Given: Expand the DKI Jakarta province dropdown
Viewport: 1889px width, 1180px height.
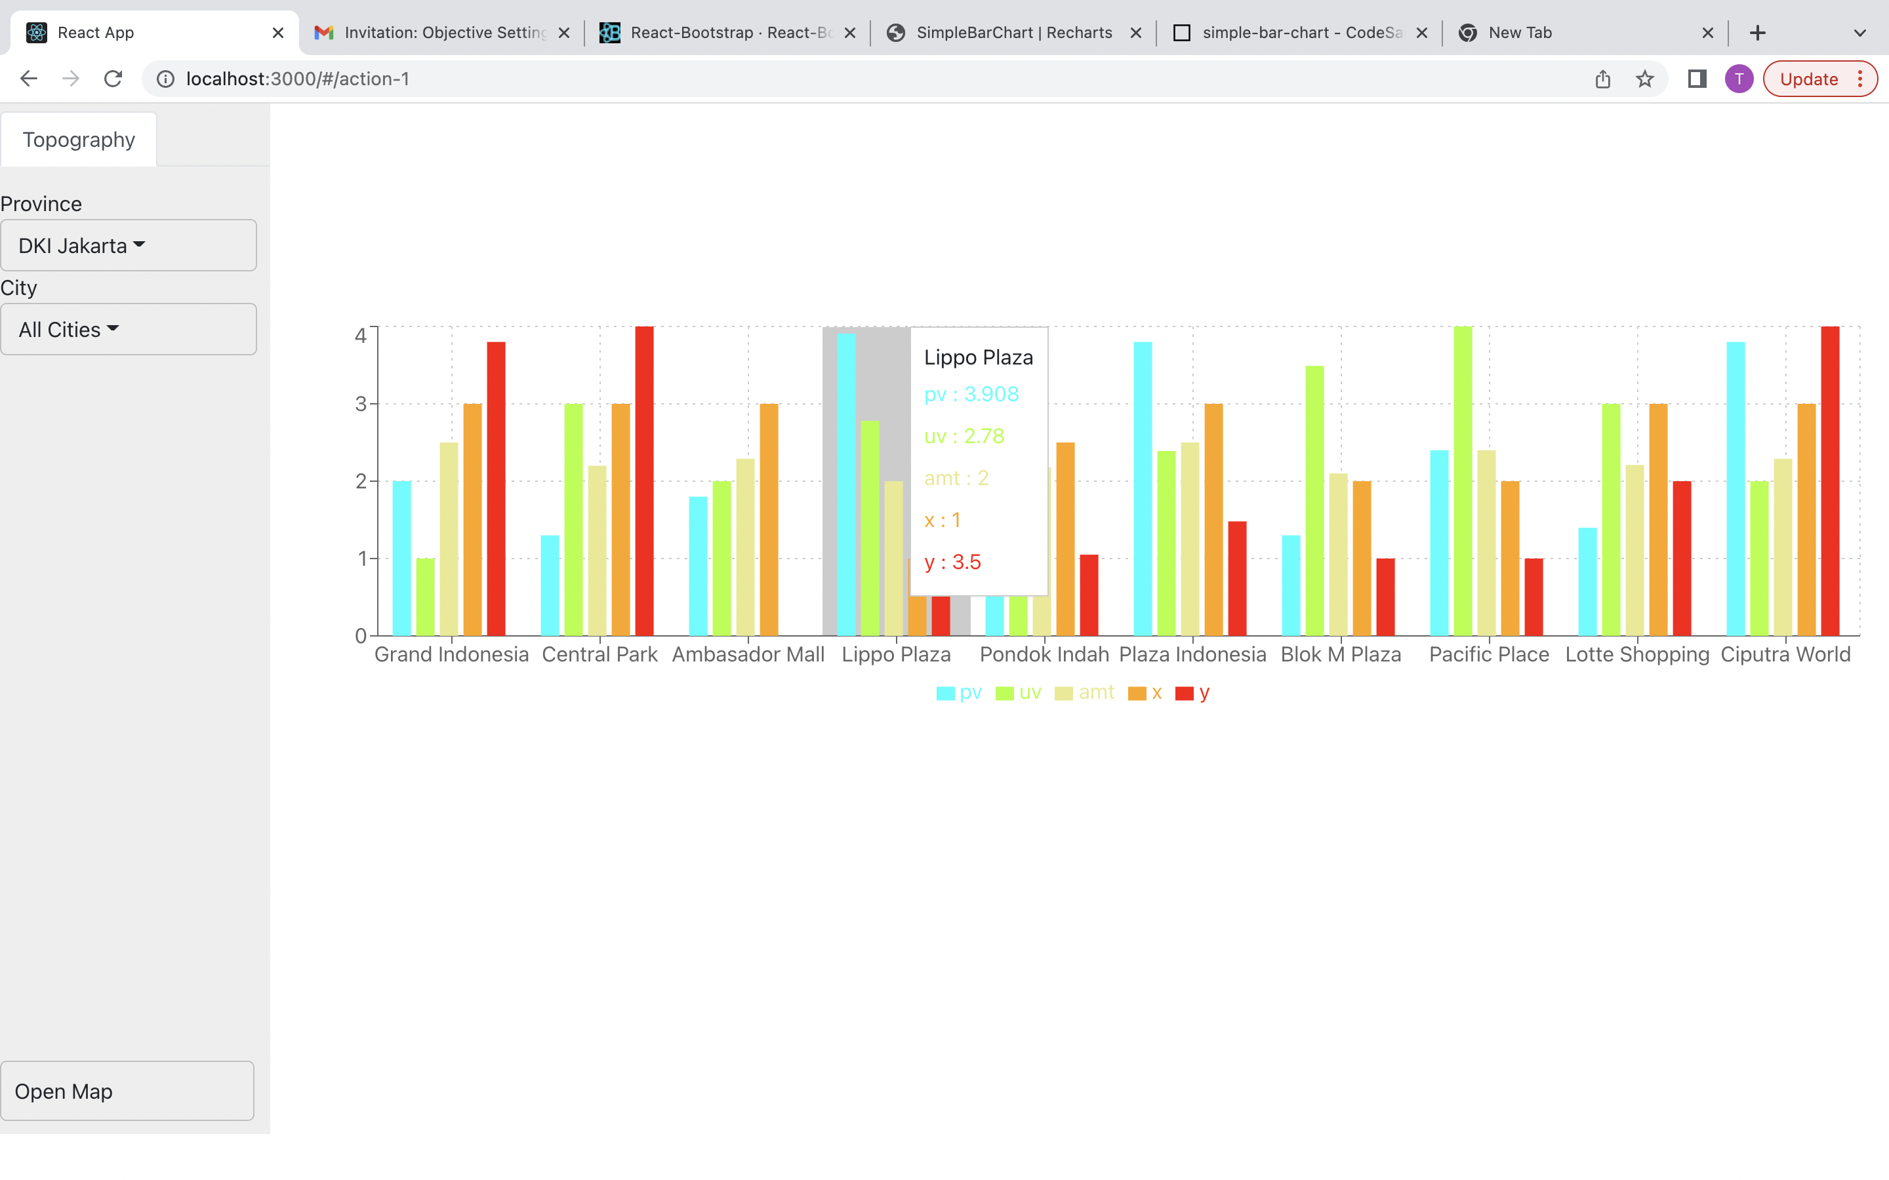Looking at the screenshot, I should 129,246.
